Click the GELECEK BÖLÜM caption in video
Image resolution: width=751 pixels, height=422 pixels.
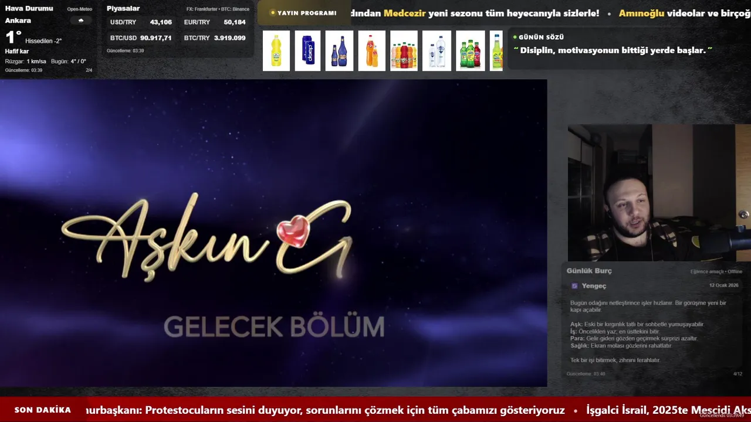coord(274,326)
